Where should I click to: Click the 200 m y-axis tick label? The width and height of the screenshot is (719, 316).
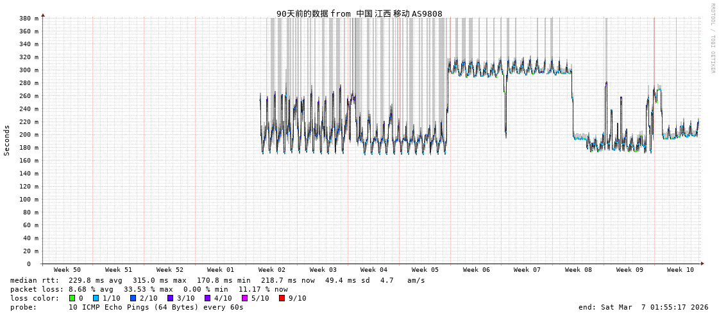[29, 135]
